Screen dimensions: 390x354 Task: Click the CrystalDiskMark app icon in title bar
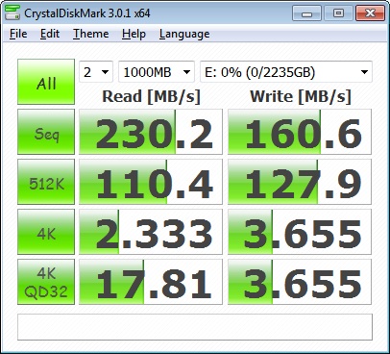click(x=12, y=13)
